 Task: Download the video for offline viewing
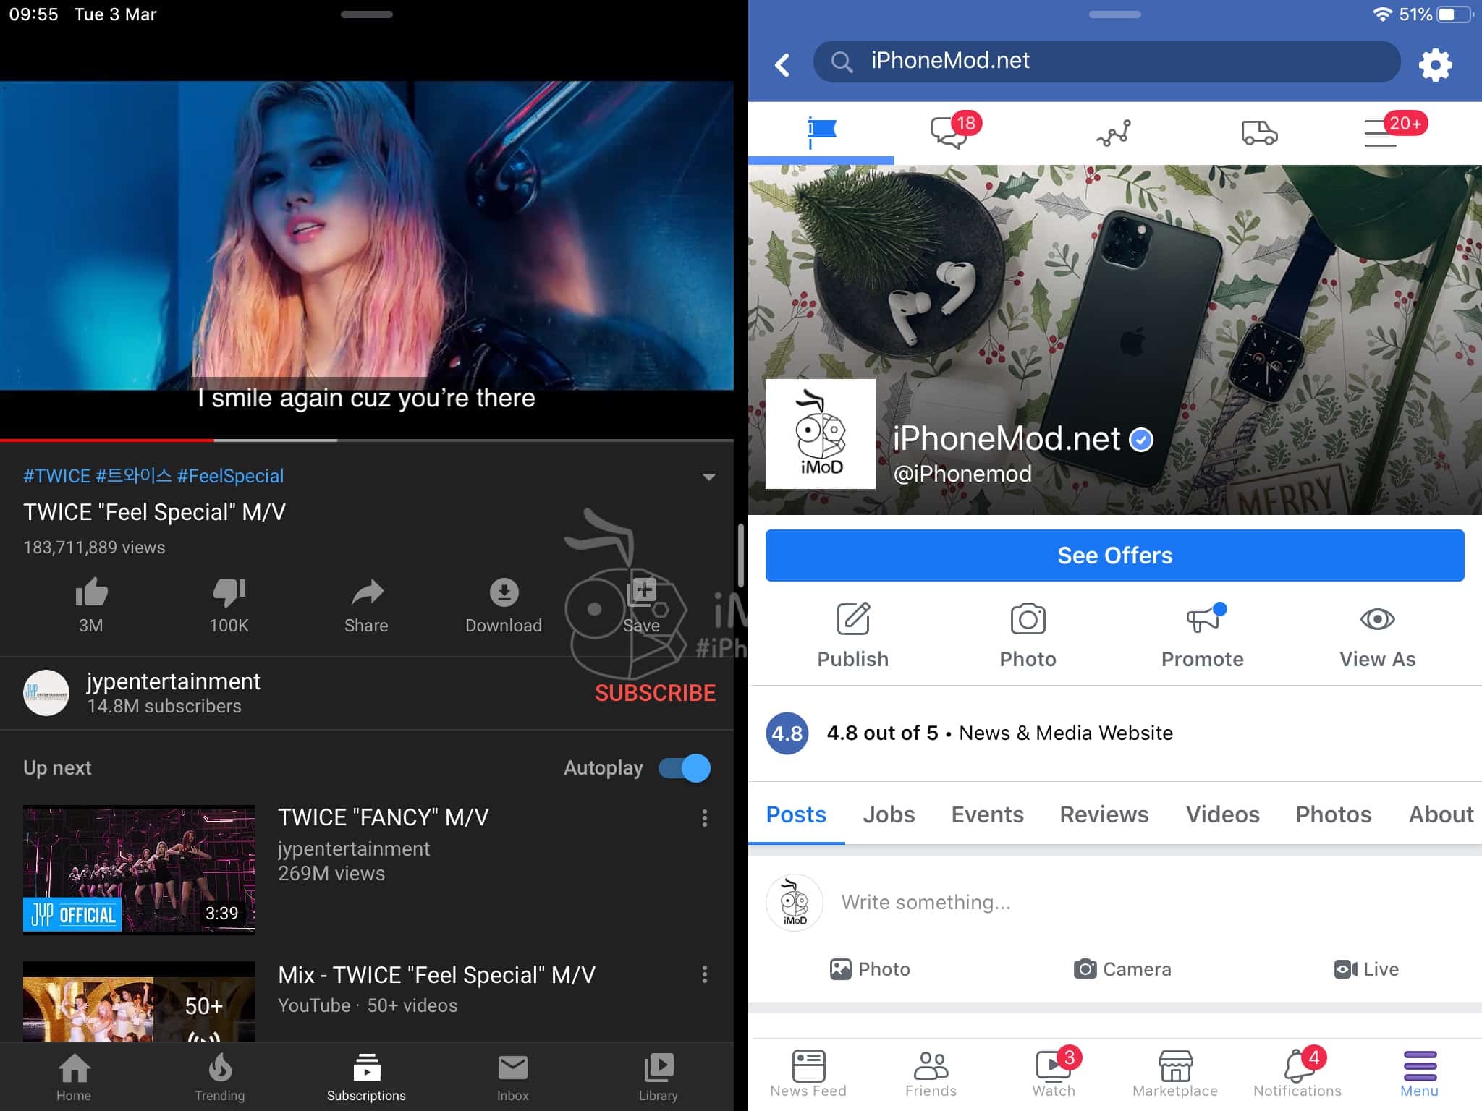[504, 592]
